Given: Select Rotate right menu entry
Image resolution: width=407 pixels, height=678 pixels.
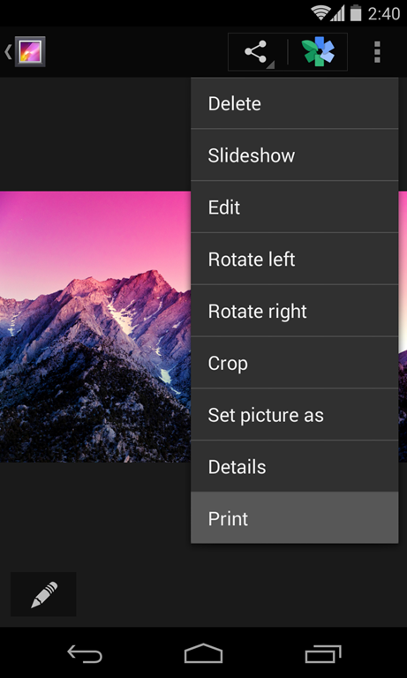Looking at the screenshot, I should (x=295, y=311).
